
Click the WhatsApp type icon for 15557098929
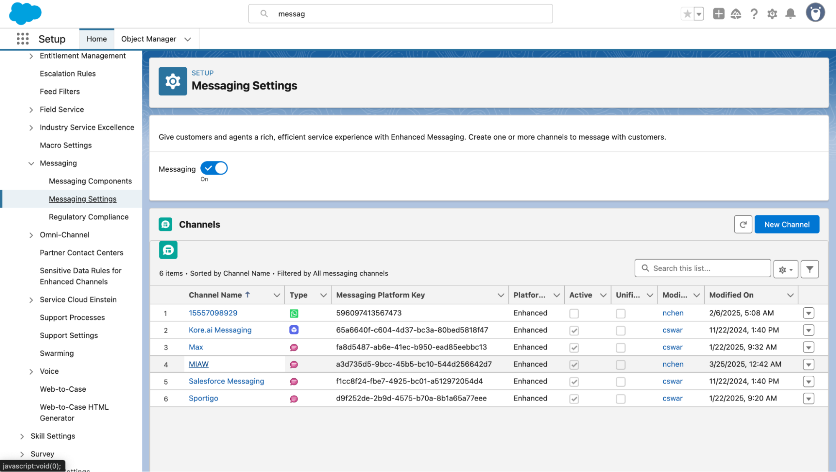coord(294,314)
